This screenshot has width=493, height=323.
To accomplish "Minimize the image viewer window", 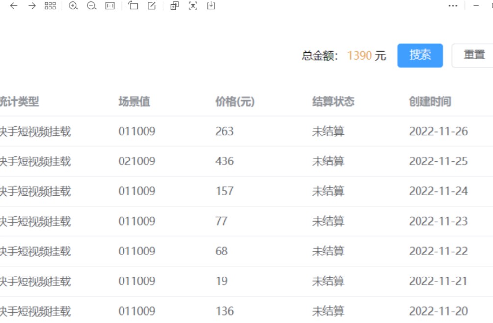I will pos(476,6).
